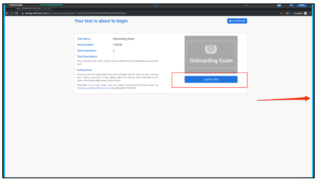This screenshot has height=180, width=319.
Task: Click the address bar padlock icon
Action: point(23,13)
